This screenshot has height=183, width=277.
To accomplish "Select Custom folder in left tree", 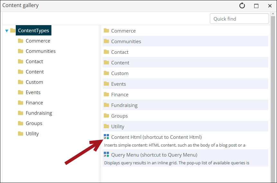I will 34,82.
